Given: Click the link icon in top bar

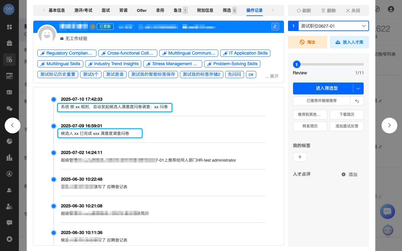Looking at the screenshot, I should pos(377,9).
